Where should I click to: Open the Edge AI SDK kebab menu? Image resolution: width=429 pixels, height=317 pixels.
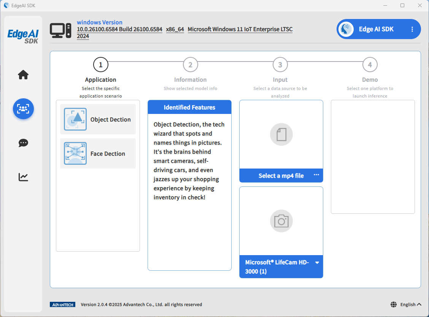(x=412, y=29)
